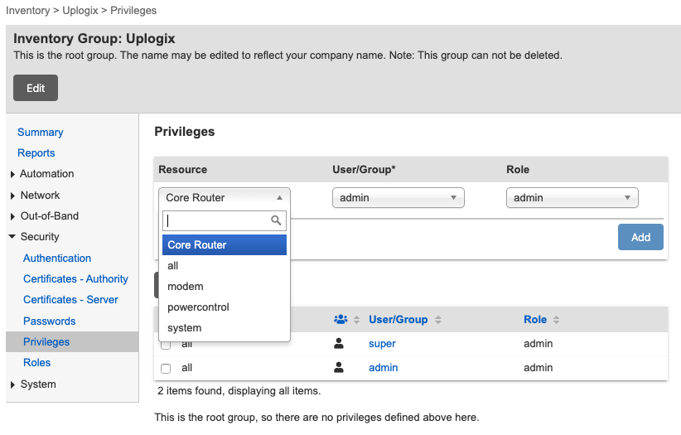The height and width of the screenshot is (435, 681).
Task: Open the Role admin dropdown
Action: point(572,198)
